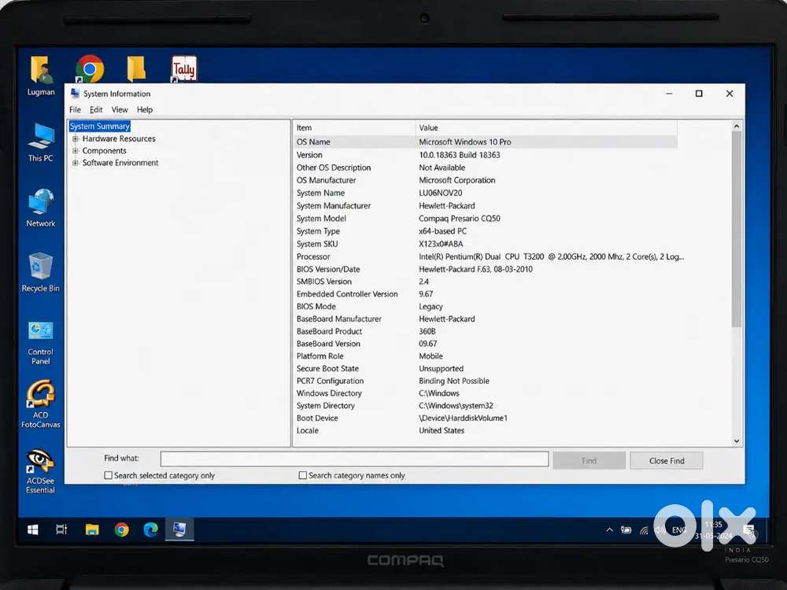Click the battery status tray icon
This screenshot has height=590, width=787.
coord(626,529)
